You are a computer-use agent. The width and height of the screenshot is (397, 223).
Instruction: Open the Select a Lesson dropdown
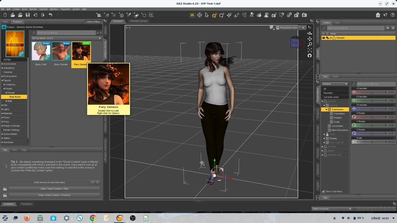331,209
